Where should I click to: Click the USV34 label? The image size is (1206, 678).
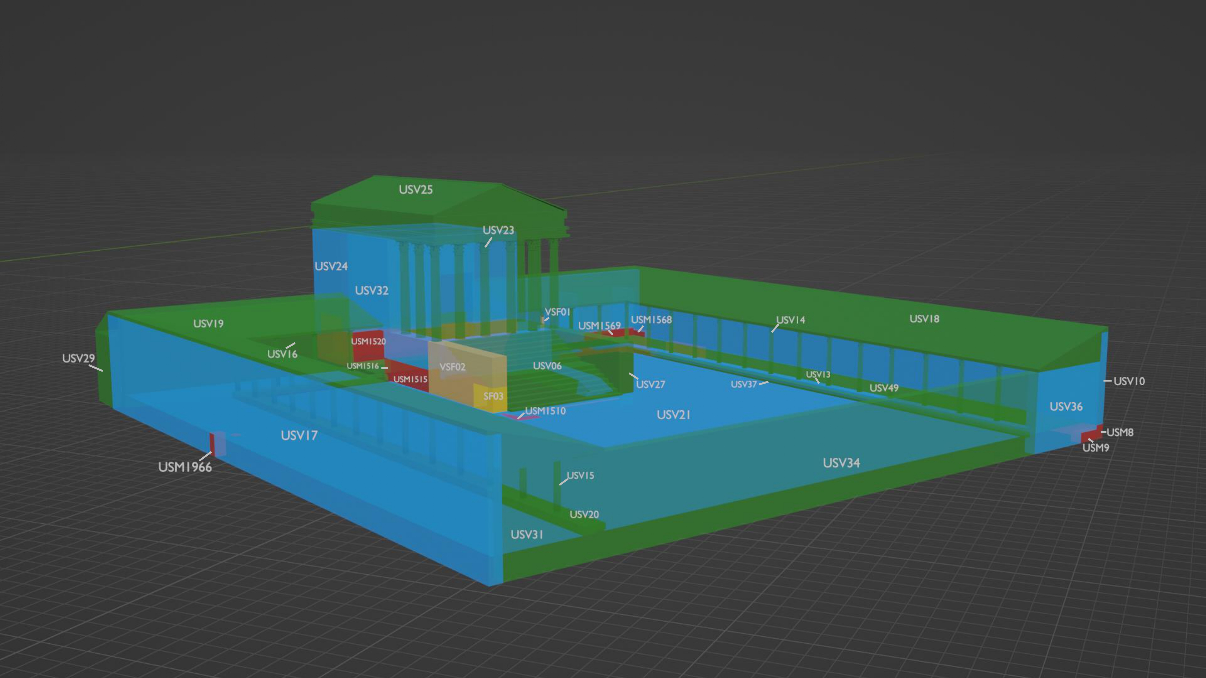[841, 463]
